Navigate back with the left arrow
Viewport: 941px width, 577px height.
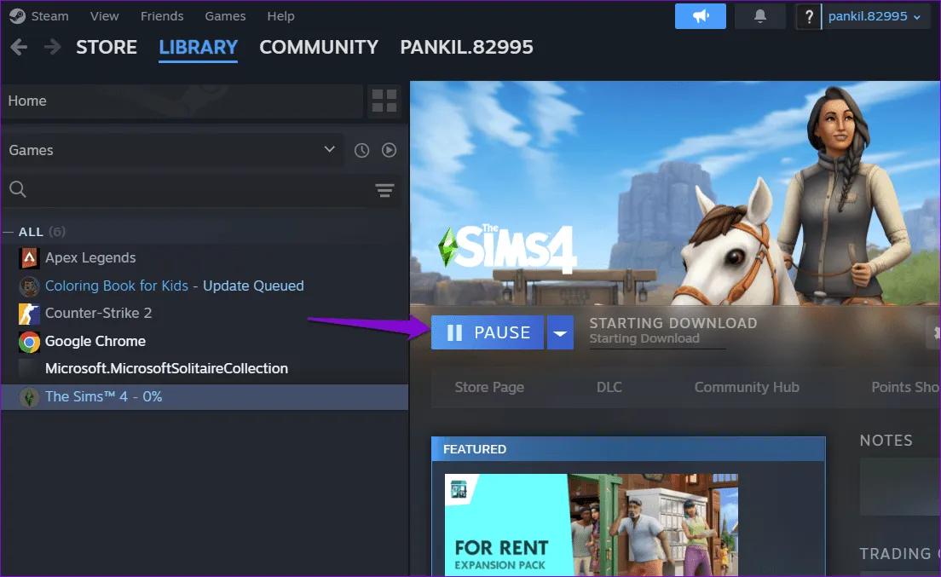[x=18, y=47]
